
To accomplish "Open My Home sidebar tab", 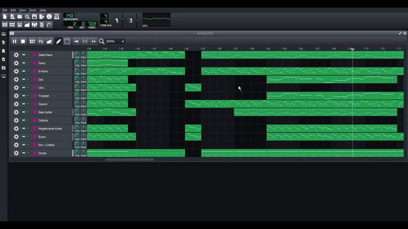I will [x=4, y=68].
